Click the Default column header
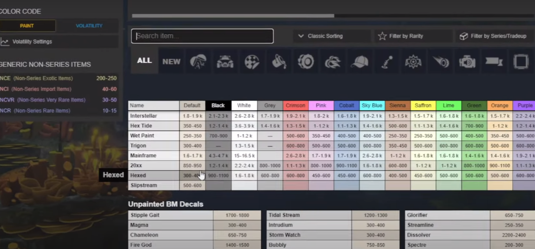535x249 pixels. pos(192,105)
